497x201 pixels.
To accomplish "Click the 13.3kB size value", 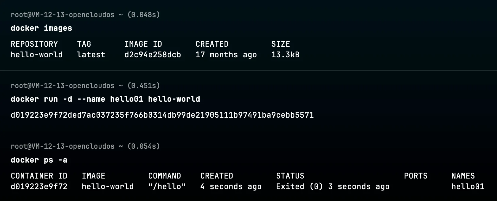I will click(x=285, y=55).
